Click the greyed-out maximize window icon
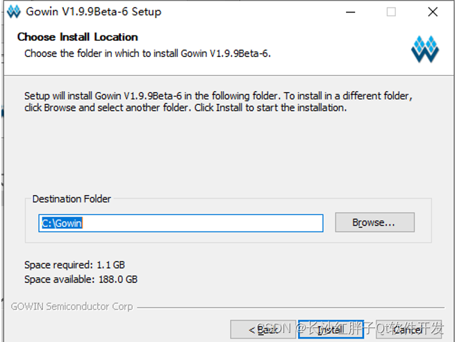This screenshot has height=342, width=455. (x=391, y=12)
